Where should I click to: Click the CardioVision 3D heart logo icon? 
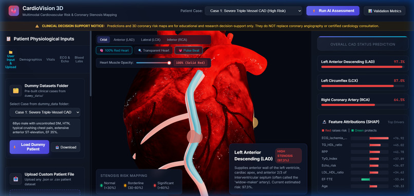pyautogui.click(x=14, y=11)
